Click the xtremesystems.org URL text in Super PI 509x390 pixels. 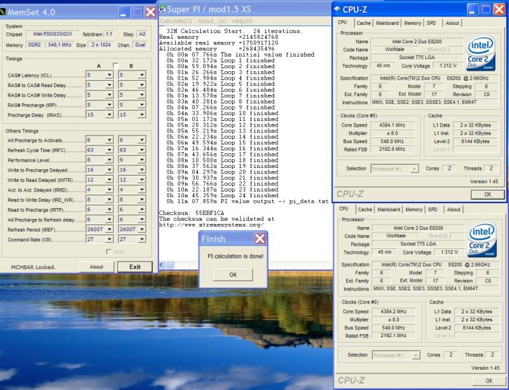pyautogui.click(x=211, y=225)
